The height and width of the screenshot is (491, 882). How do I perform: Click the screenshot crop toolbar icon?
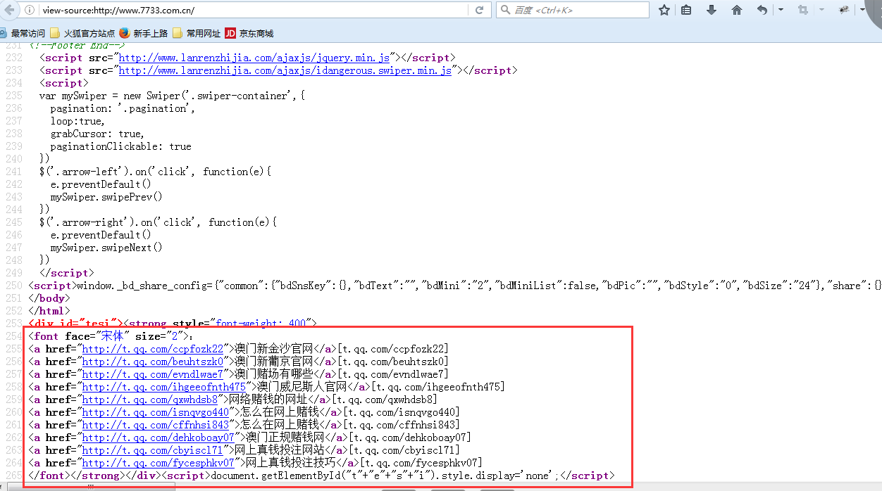tap(802, 10)
